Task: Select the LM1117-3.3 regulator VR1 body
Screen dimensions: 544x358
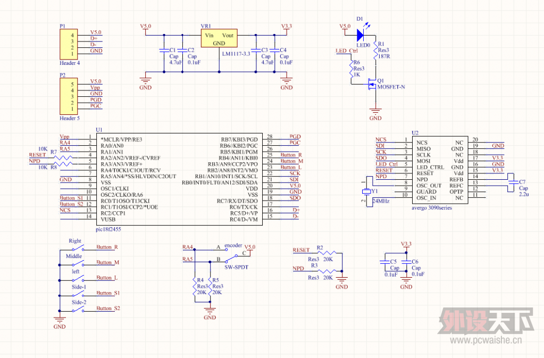Action: point(219,38)
